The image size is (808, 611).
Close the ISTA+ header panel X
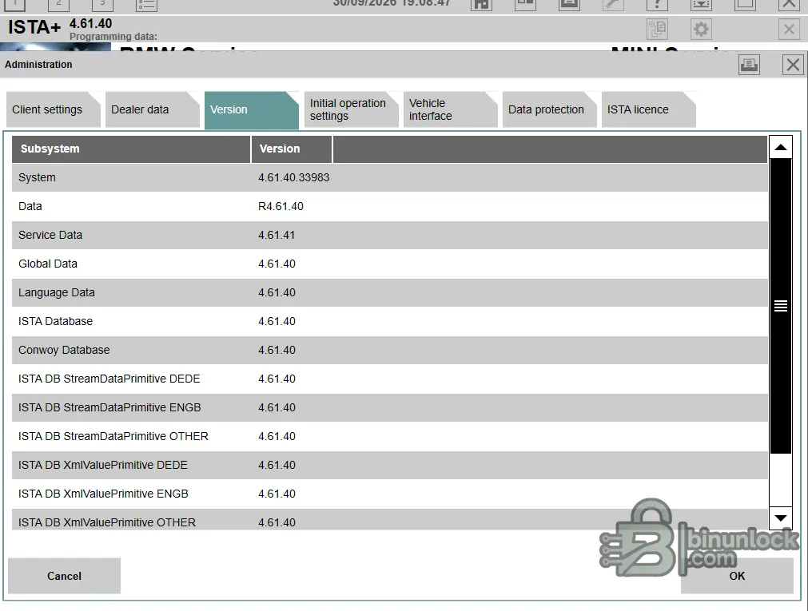coord(788,29)
